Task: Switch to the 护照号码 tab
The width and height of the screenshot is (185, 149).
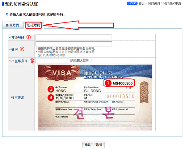Action: [12, 25]
